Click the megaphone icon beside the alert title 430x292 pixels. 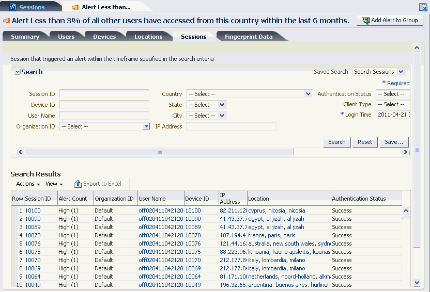pos(6,21)
